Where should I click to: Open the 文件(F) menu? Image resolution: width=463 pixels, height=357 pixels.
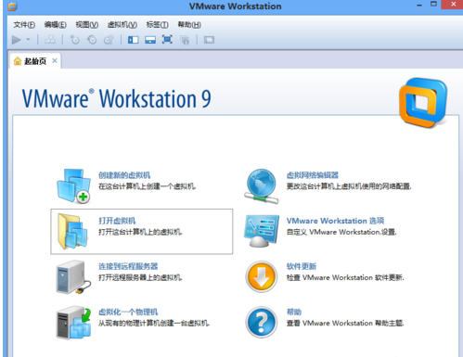(24, 25)
